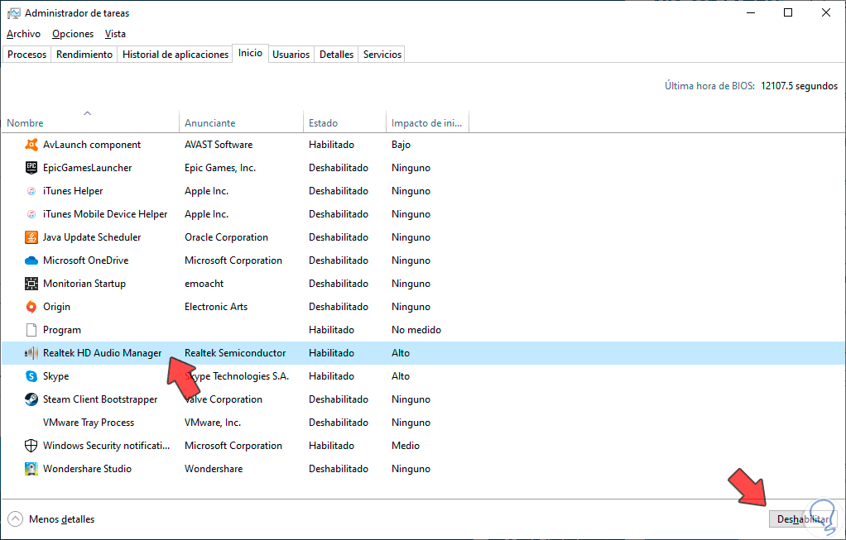Click the iTunes Helper icon

(x=31, y=191)
